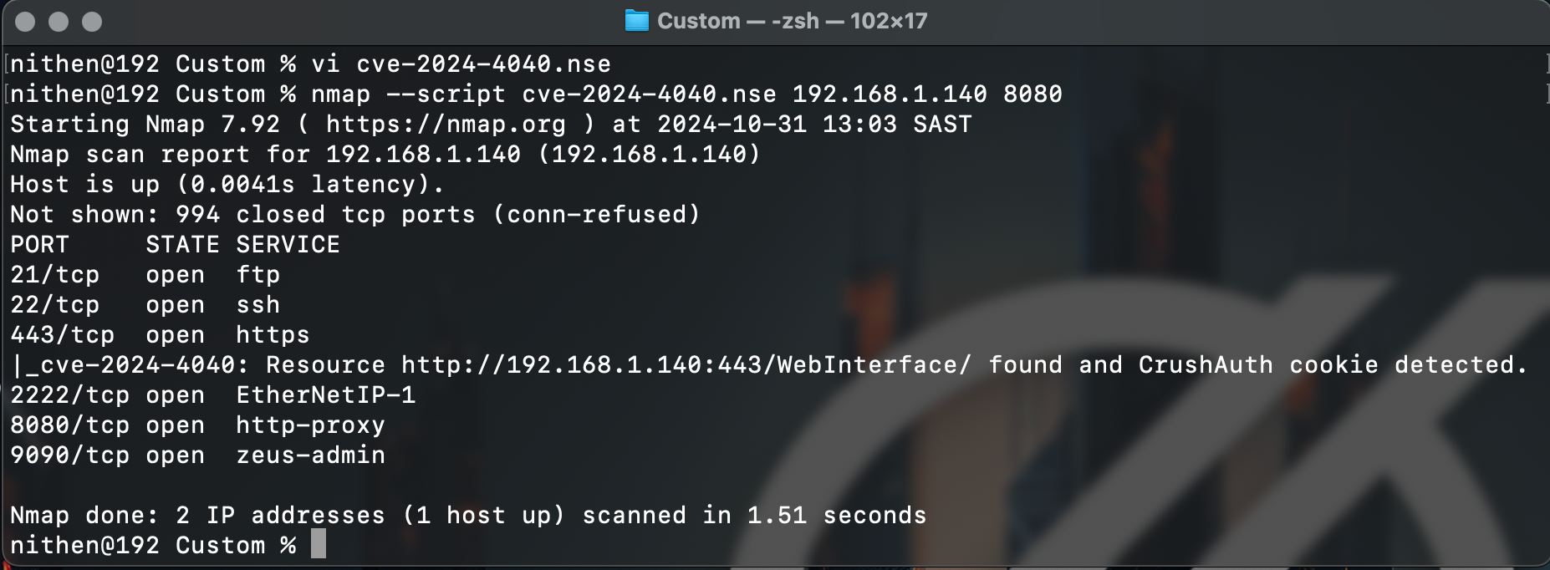Click the 'vi cve-2024-4040.nse' command line
This screenshot has width=1550, height=570.
461,64
